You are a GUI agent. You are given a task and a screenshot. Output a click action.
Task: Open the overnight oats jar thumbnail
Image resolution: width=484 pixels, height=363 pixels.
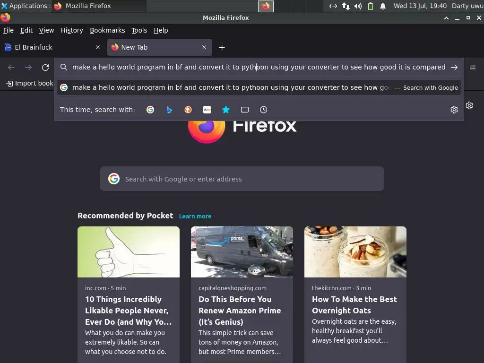click(355, 252)
